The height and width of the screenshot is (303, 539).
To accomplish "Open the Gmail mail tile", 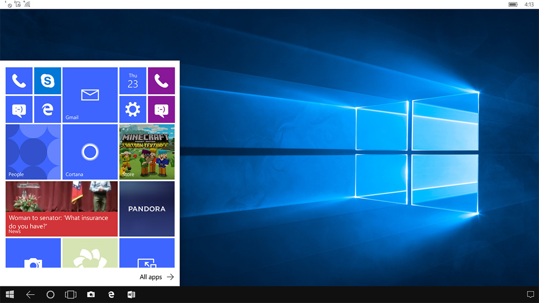I will point(90,95).
